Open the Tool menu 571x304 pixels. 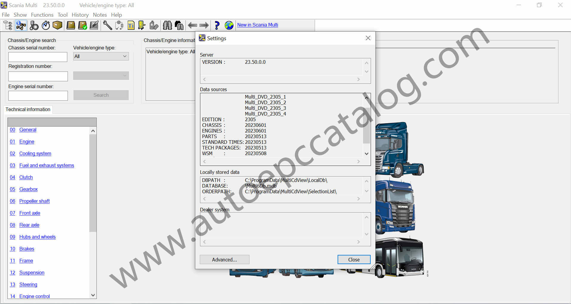tap(63, 15)
